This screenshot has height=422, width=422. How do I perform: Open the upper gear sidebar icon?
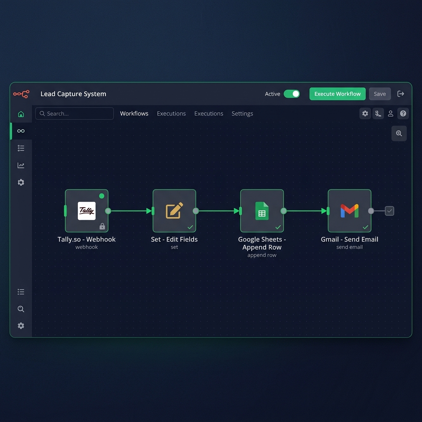pos(21,183)
